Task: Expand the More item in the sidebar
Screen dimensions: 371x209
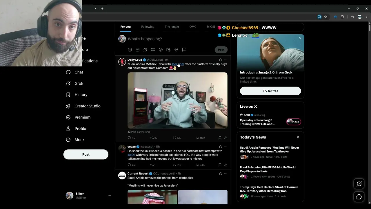Action: click(x=75, y=140)
